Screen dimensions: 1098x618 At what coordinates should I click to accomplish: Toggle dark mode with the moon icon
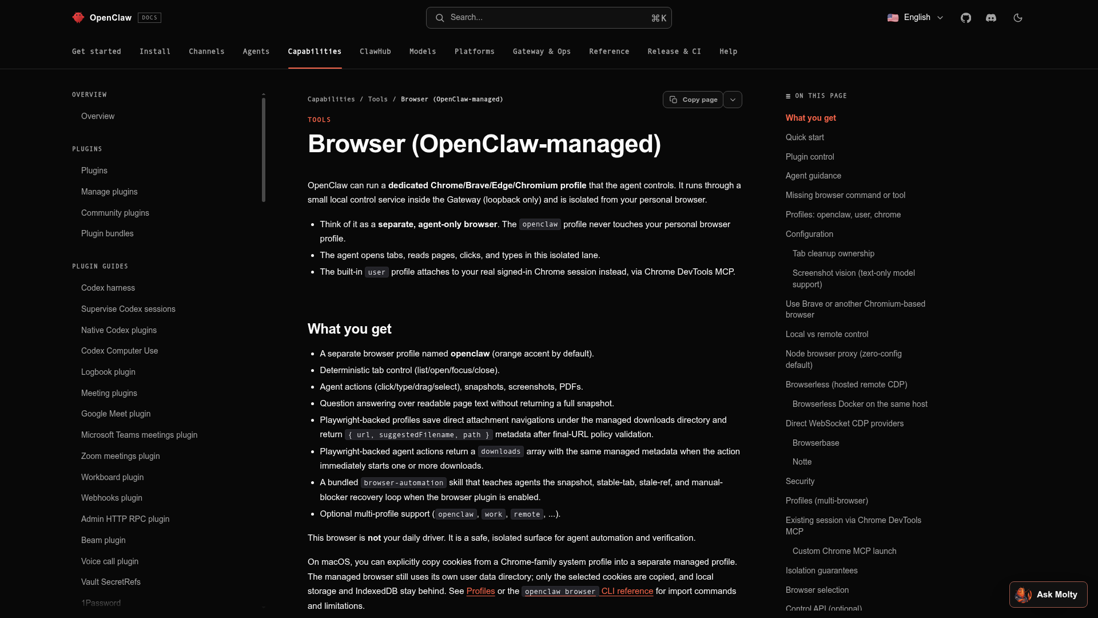tap(1018, 18)
